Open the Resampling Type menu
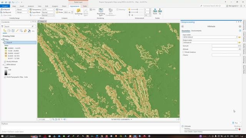 (x=101, y=12)
